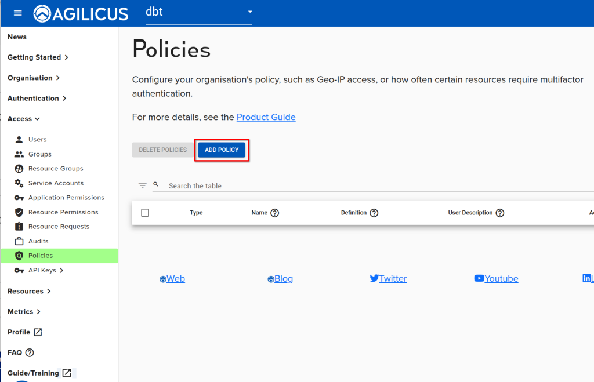Click the help icon next to User Description
Screen dimensions: 594x382
point(500,213)
